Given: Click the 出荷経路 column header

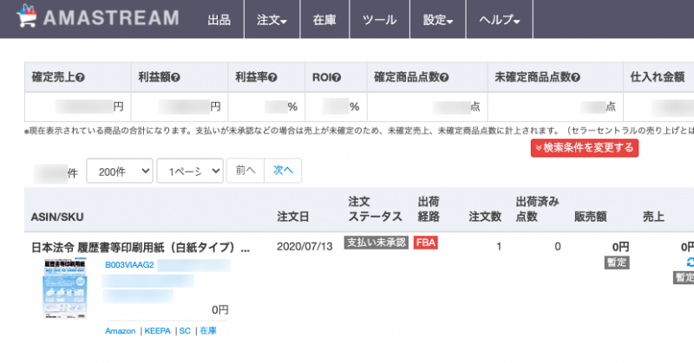Looking at the screenshot, I should (x=429, y=209).
